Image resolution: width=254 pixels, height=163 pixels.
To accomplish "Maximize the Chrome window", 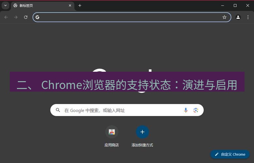I will tap(235, 6).
